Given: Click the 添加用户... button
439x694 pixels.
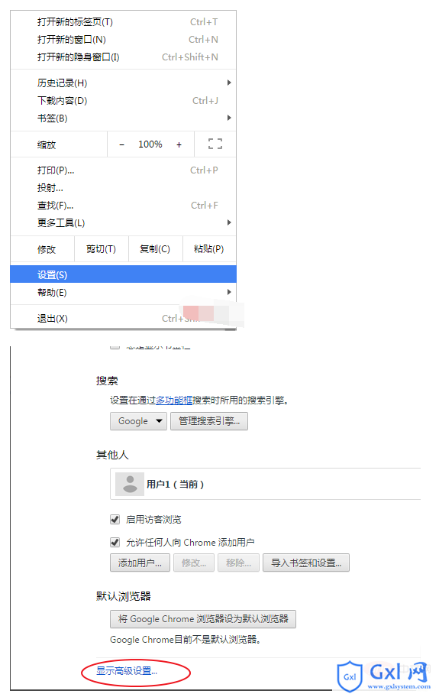Looking at the screenshot, I should pos(140,563).
